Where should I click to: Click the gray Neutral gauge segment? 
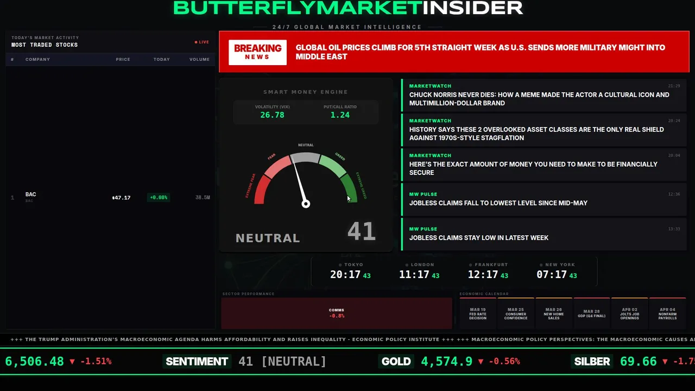305,157
